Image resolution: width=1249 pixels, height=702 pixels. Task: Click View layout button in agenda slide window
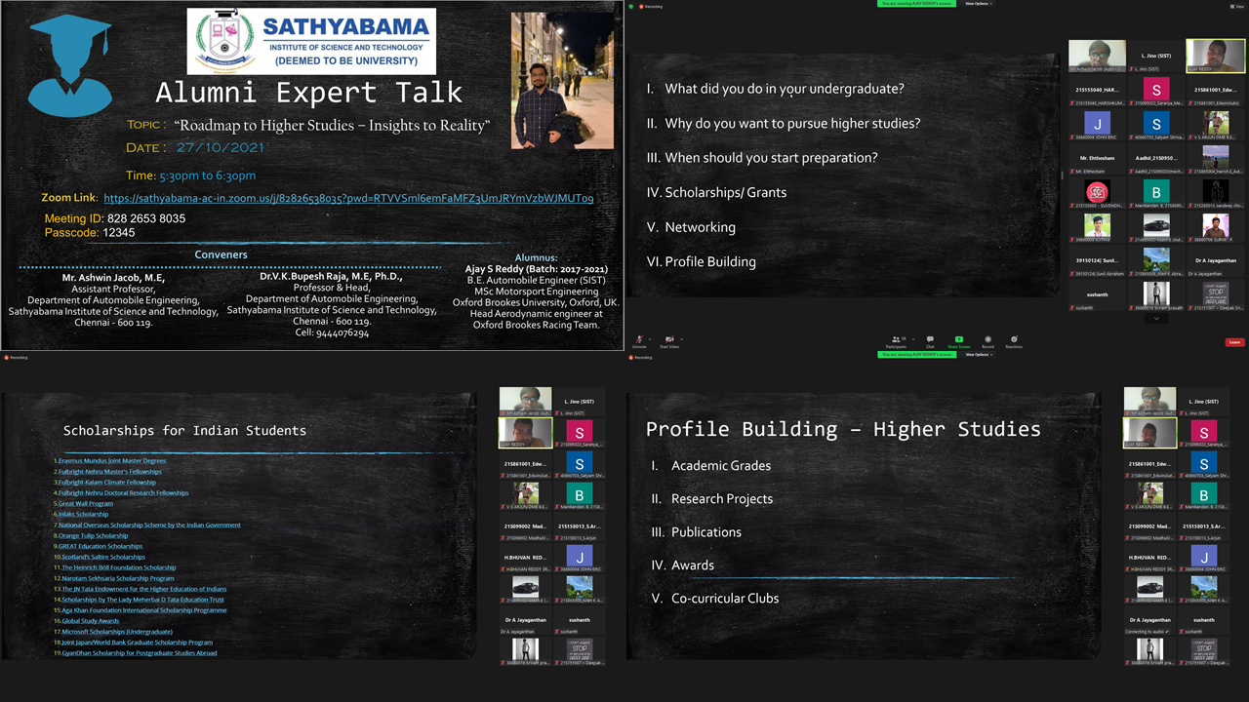[x=1239, y=5]
